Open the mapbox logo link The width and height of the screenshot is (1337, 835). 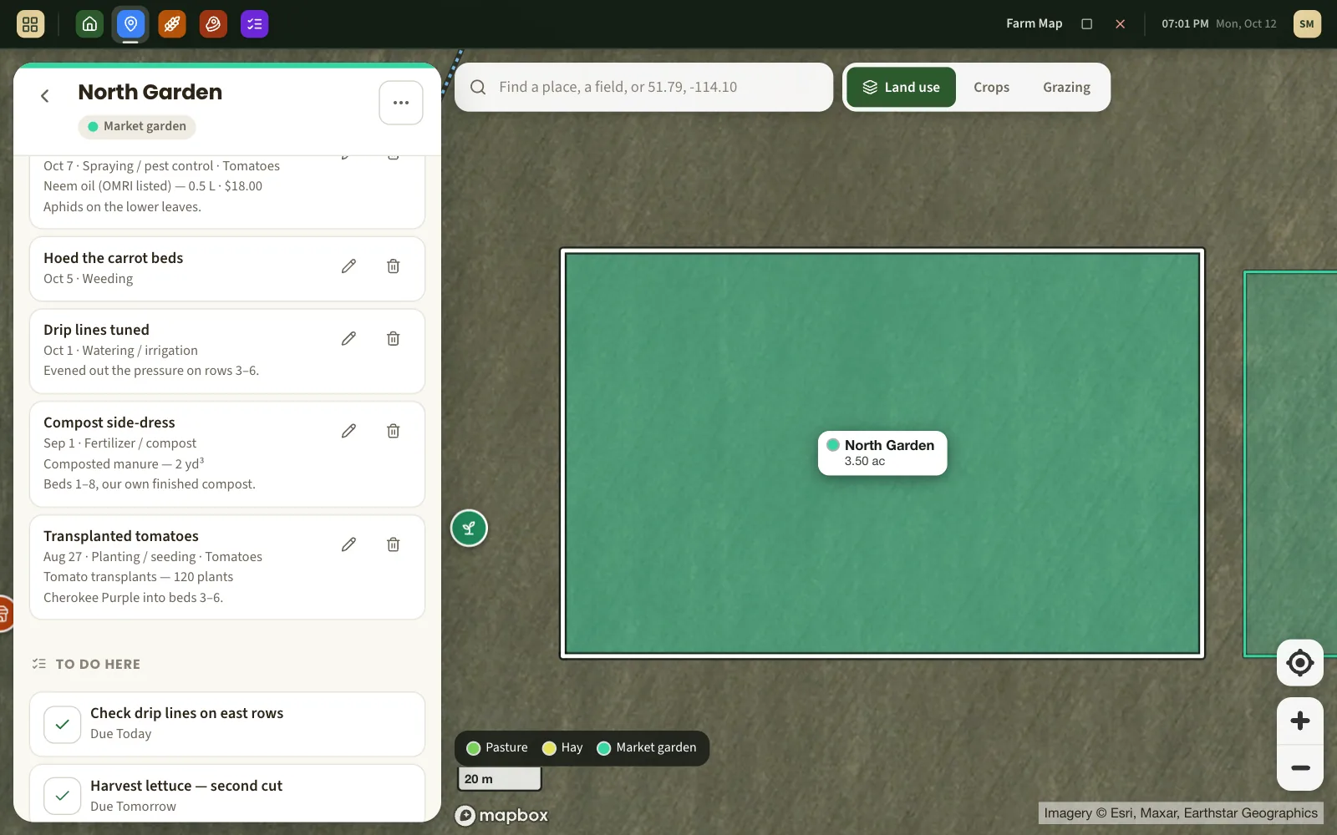pyautogui.click(x=501, y=816)
